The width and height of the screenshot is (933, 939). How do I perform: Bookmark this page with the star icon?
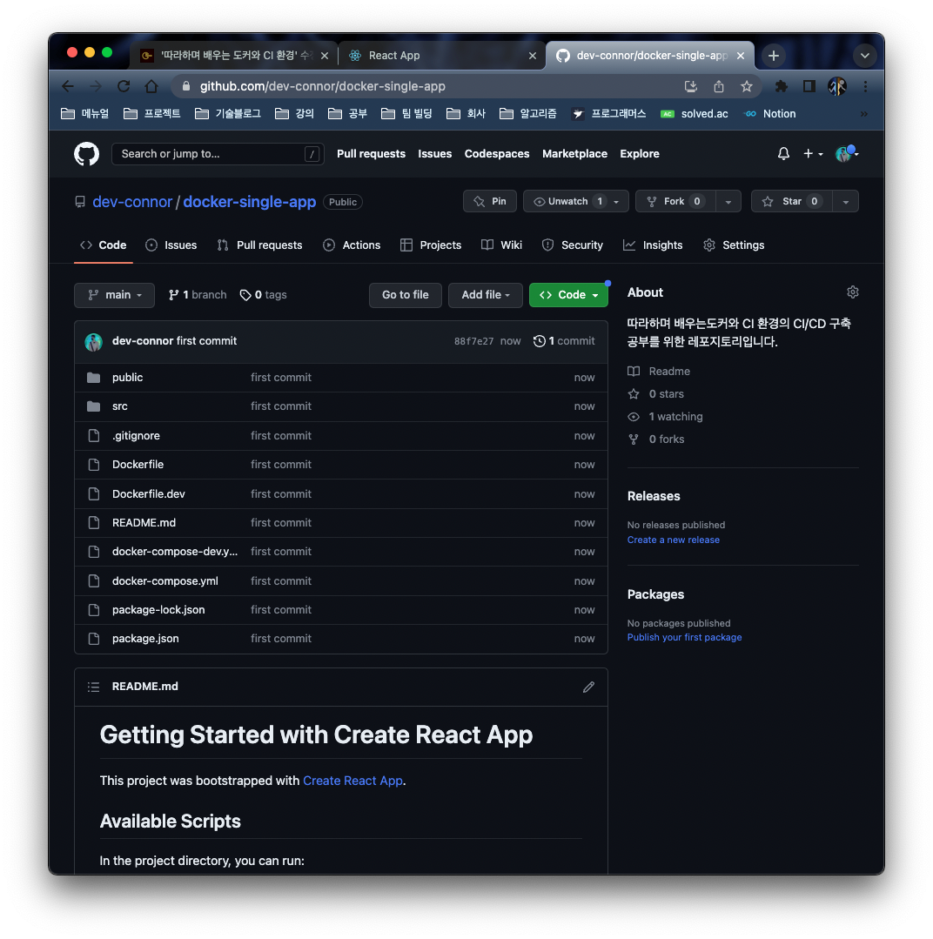pos(746,86)
